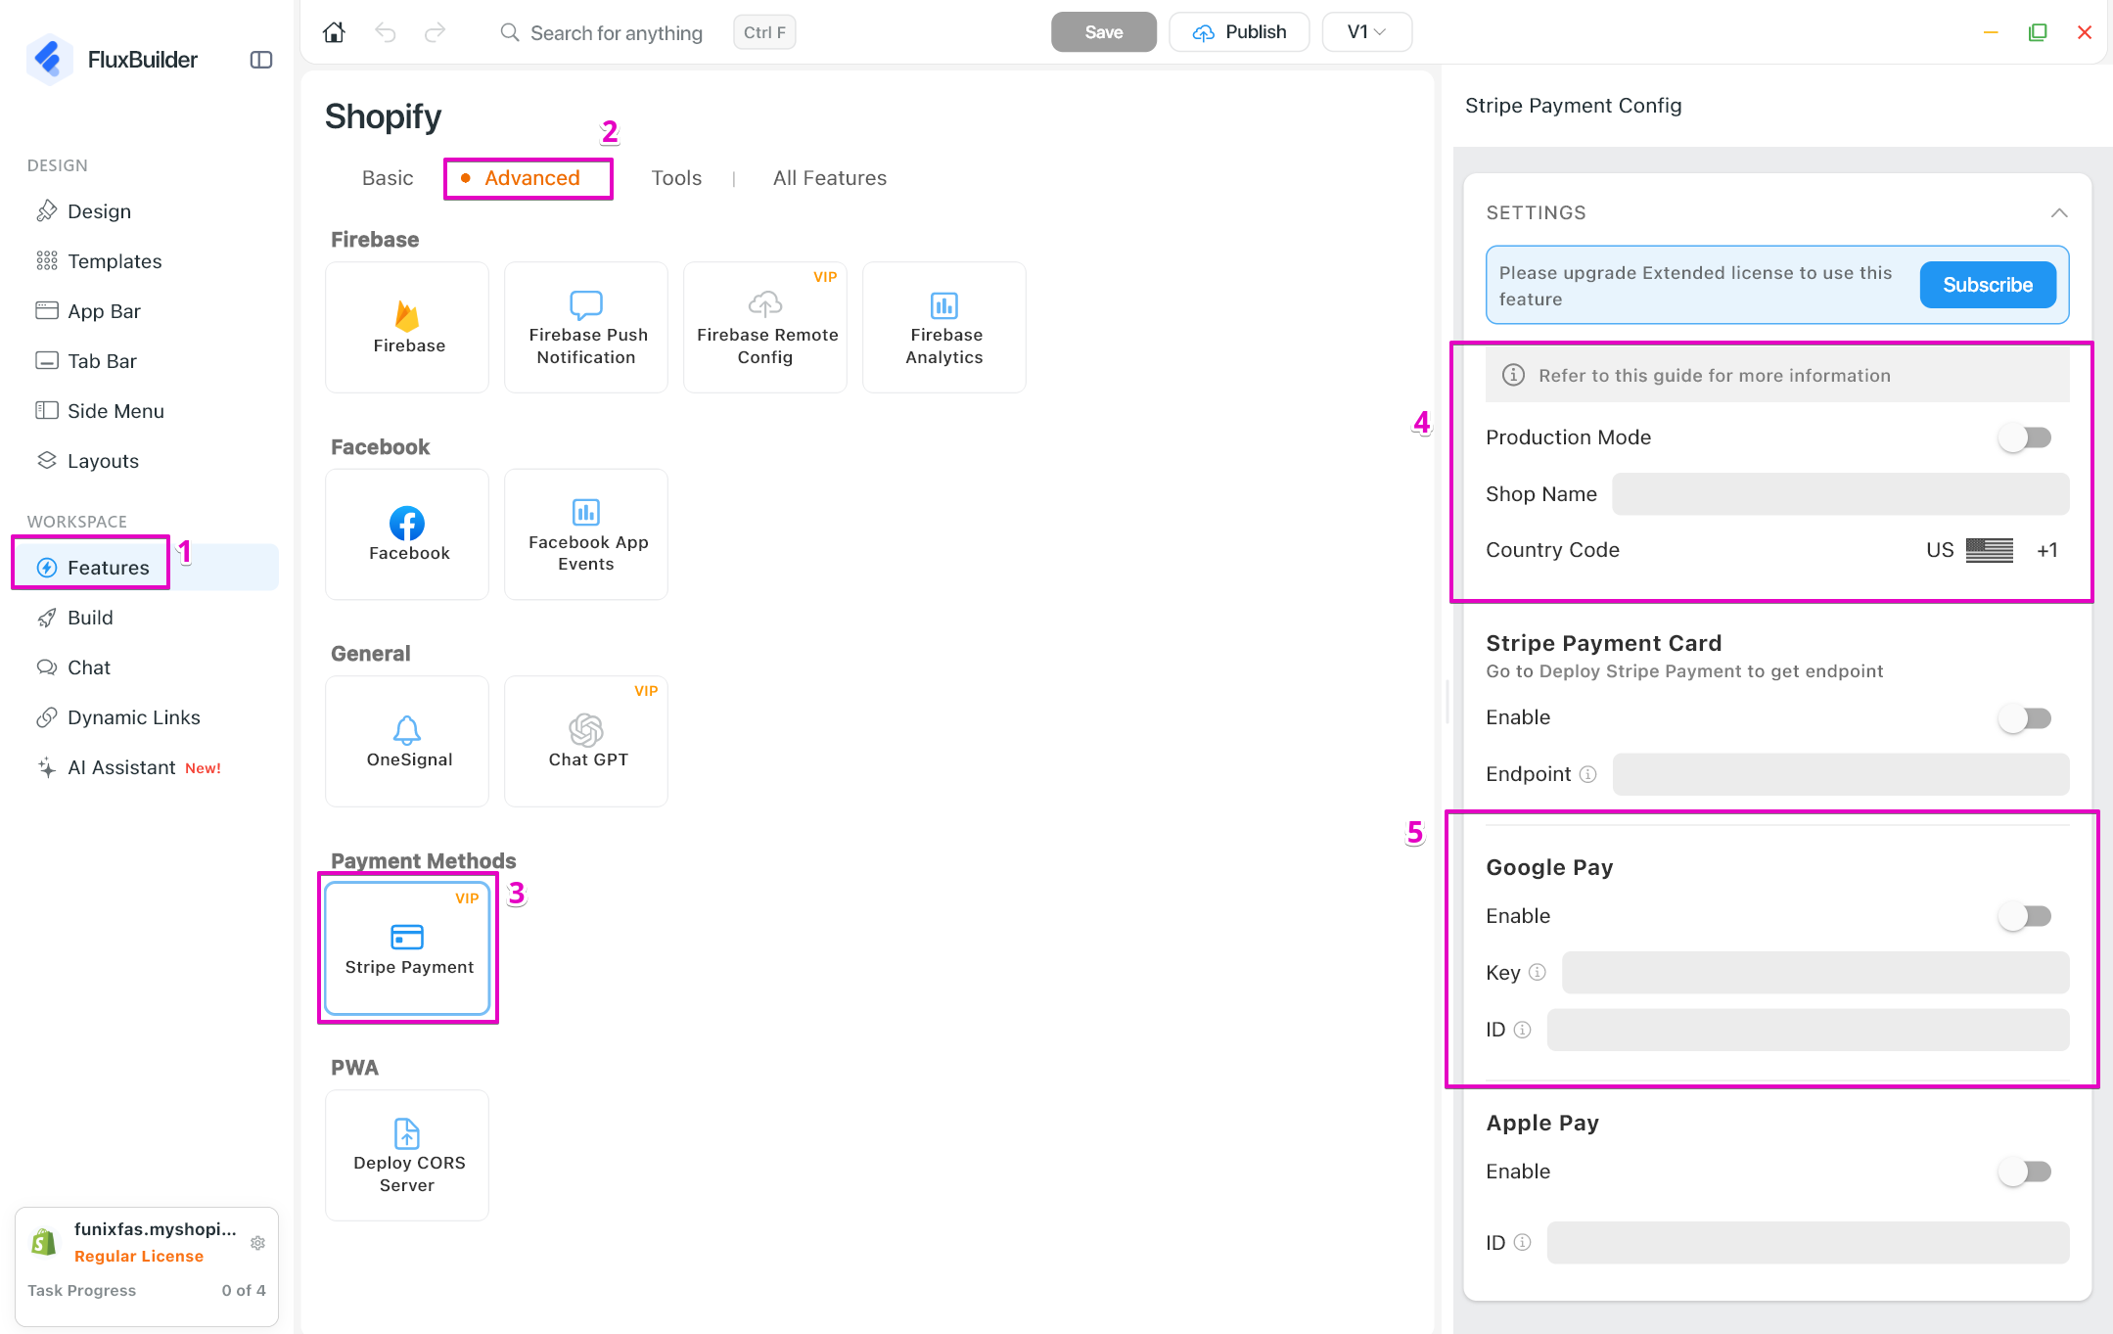Switch to the Tools tab
The height and width of the screenshot is (1334, 2113).
(676, 178)
